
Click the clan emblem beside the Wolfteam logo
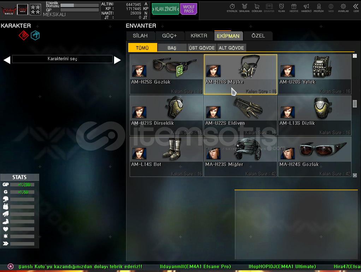click(23, 10)
